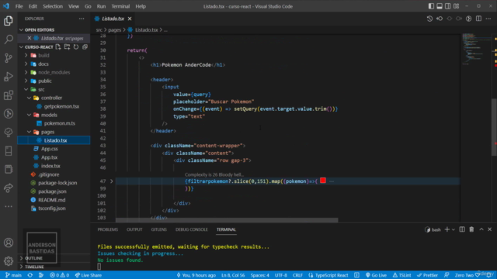Show additional views ellipsis in activity bar
Image resolution: width=497 pixels, height=279 pixels.
pos(9,206)
